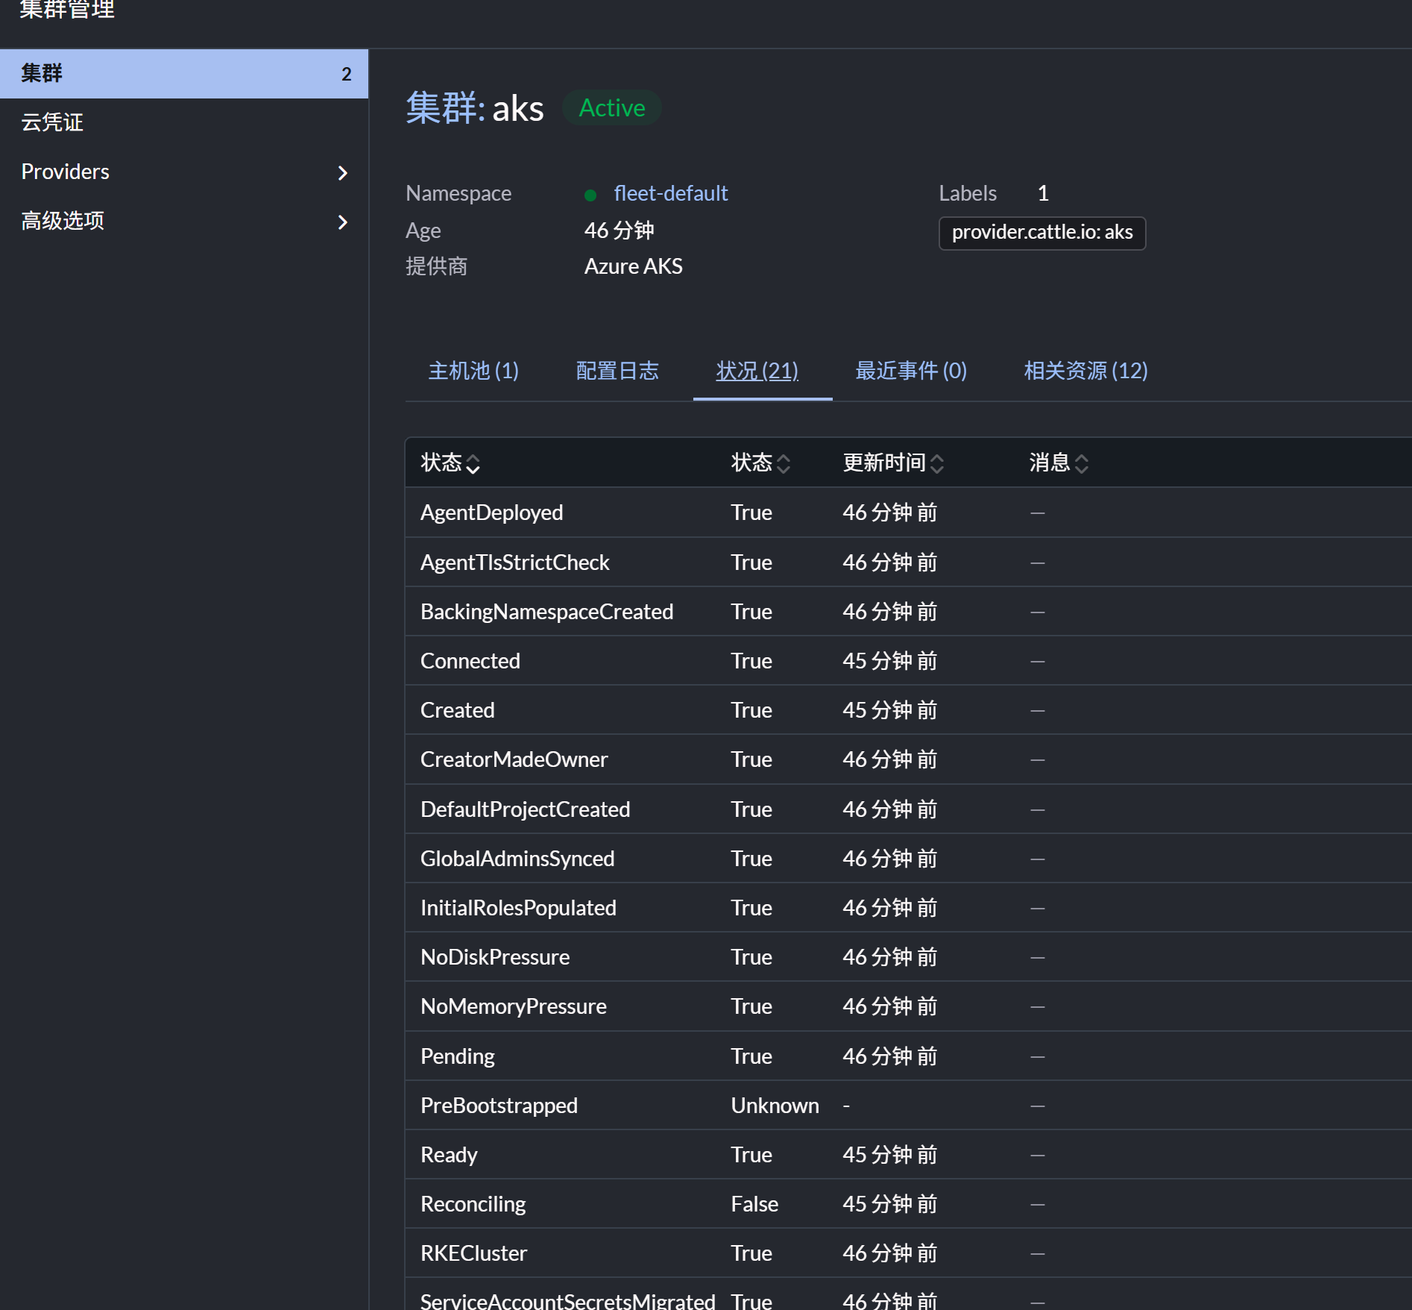Click False status of Reconciling
Viewport: 1412px width, 1310px height.
coord(754,1203)
